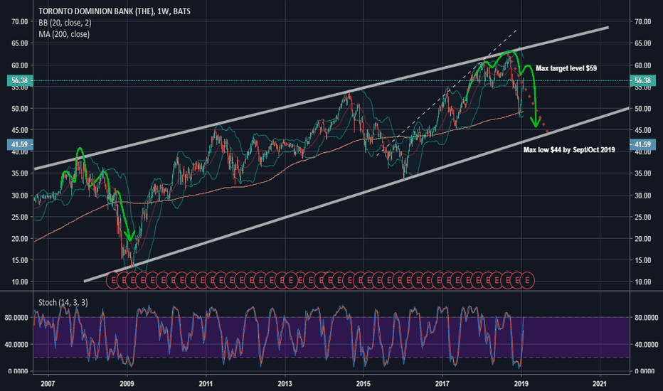Click the blue 41.59 price tag on right axis
The width and height of the screenshot is (663, 391).
[642, 144]
